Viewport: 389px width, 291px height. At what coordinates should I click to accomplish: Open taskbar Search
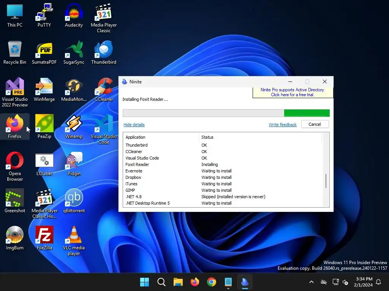(x=161, y=282)
